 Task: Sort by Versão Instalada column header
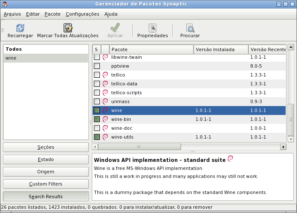click(x=221, y=49)
